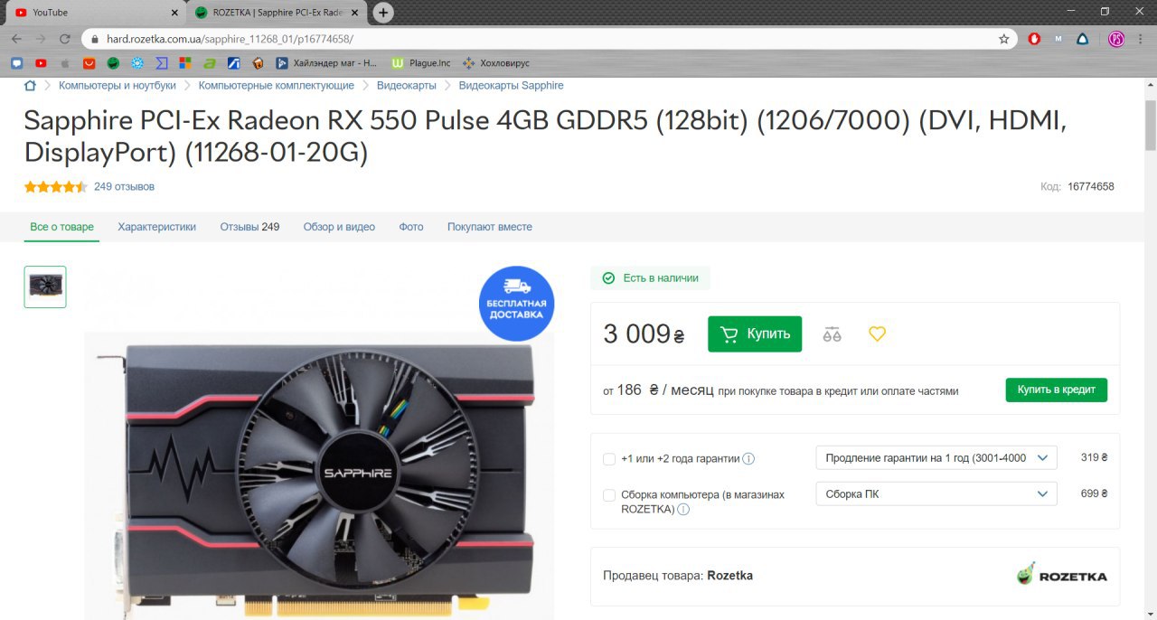Click the Бесплатная доставка badge
Viewport: 1157px width, 620px height.
[516, 304]
